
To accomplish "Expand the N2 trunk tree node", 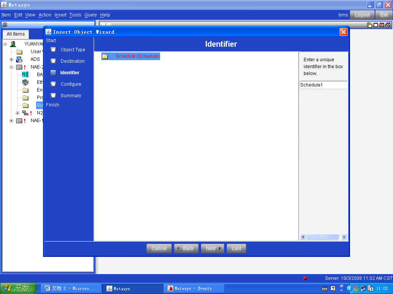I will click(17, 113).
